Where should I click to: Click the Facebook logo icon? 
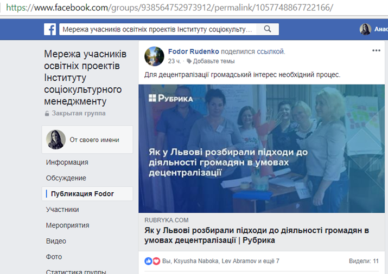point(50,29)
